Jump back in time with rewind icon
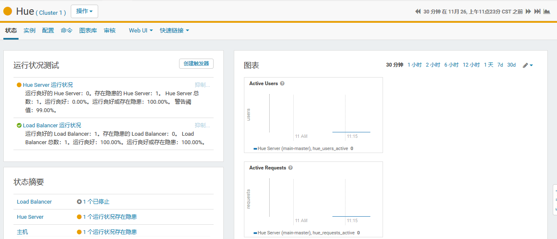Viewport: 557px width, 239px height. 418,11
